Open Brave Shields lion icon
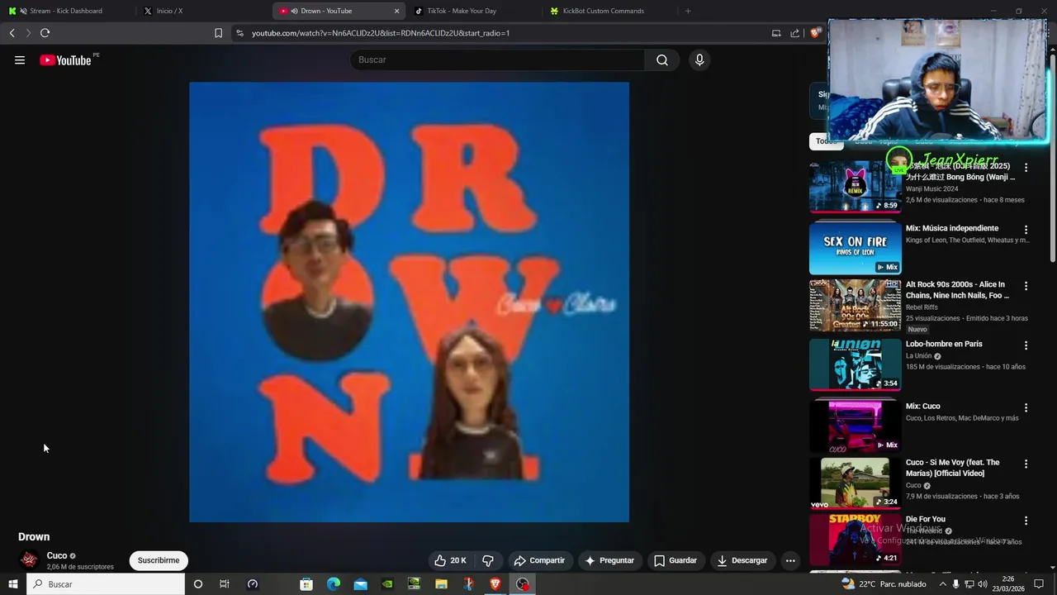 [815, 33]
